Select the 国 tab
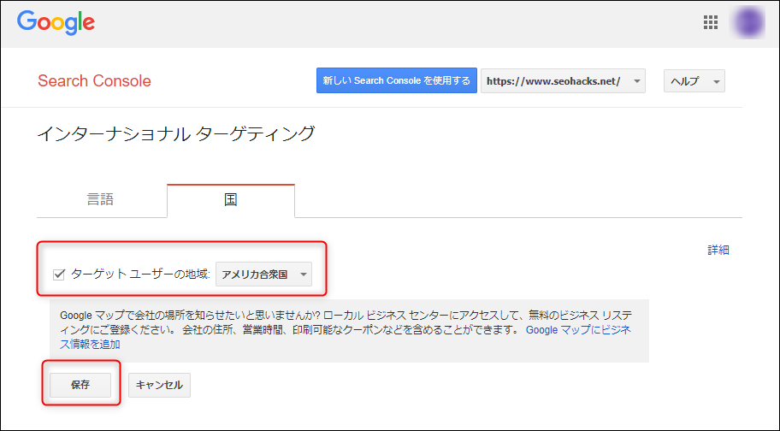780x431 pixels. tap(231, 200)
